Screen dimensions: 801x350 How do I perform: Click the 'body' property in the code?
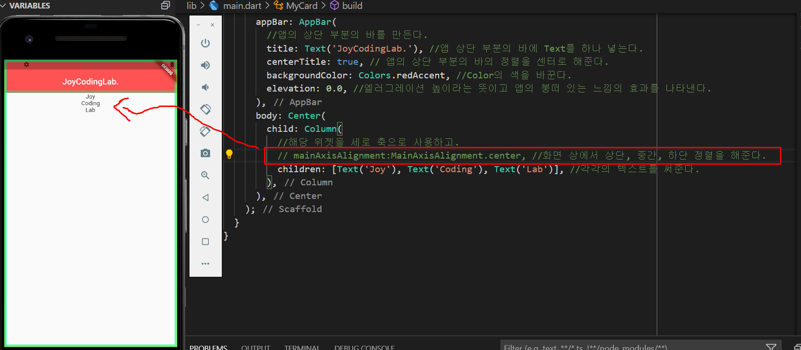pyautogui.click(x=267, y=115)
